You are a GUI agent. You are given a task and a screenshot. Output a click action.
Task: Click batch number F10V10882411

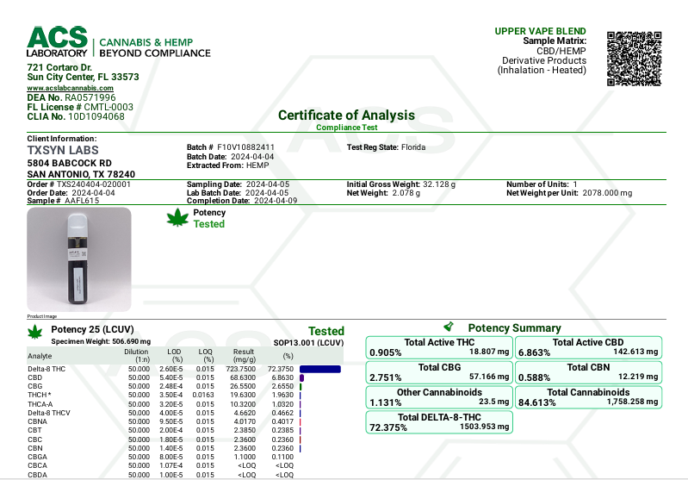(245, 147)
